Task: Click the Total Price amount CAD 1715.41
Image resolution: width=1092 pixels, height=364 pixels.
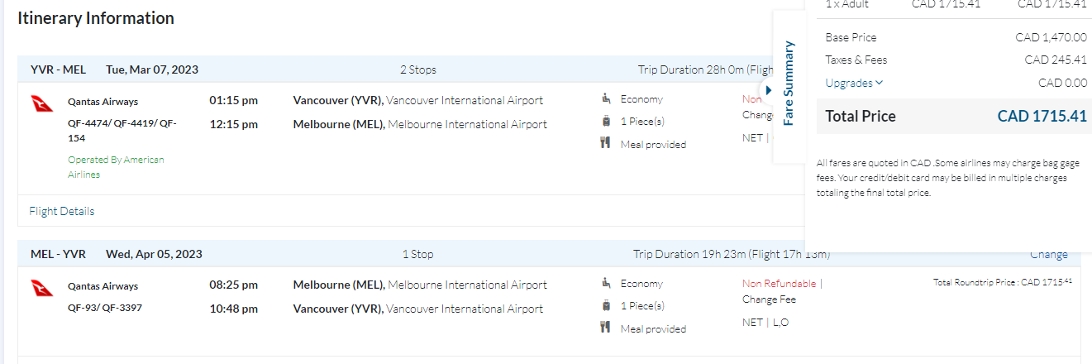Action: pos(1042,117)
